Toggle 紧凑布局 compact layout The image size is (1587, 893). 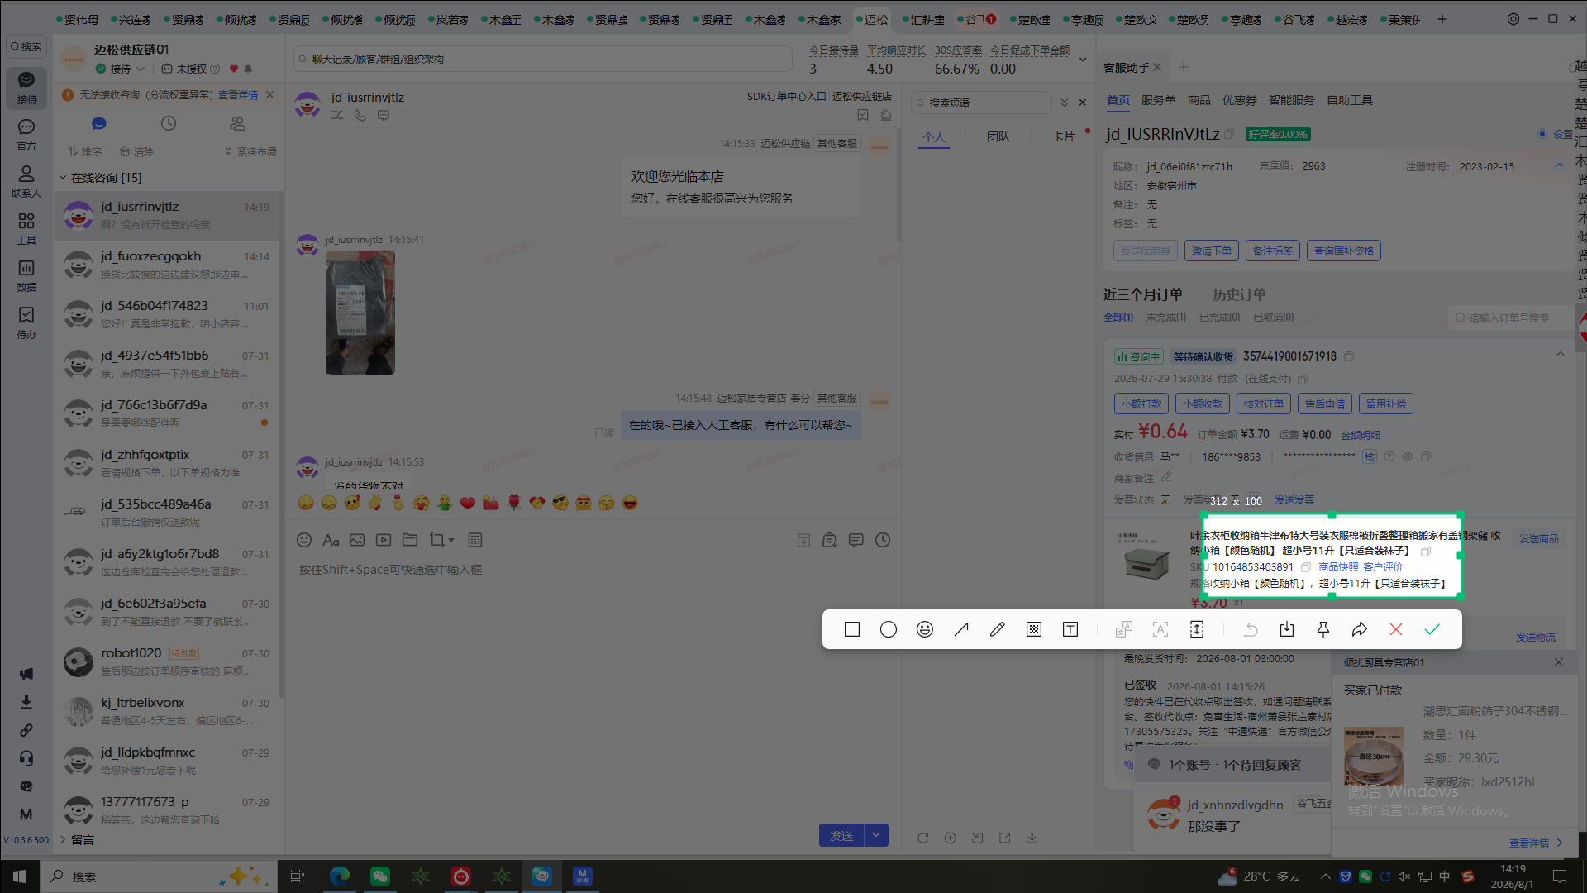point(250,151)
